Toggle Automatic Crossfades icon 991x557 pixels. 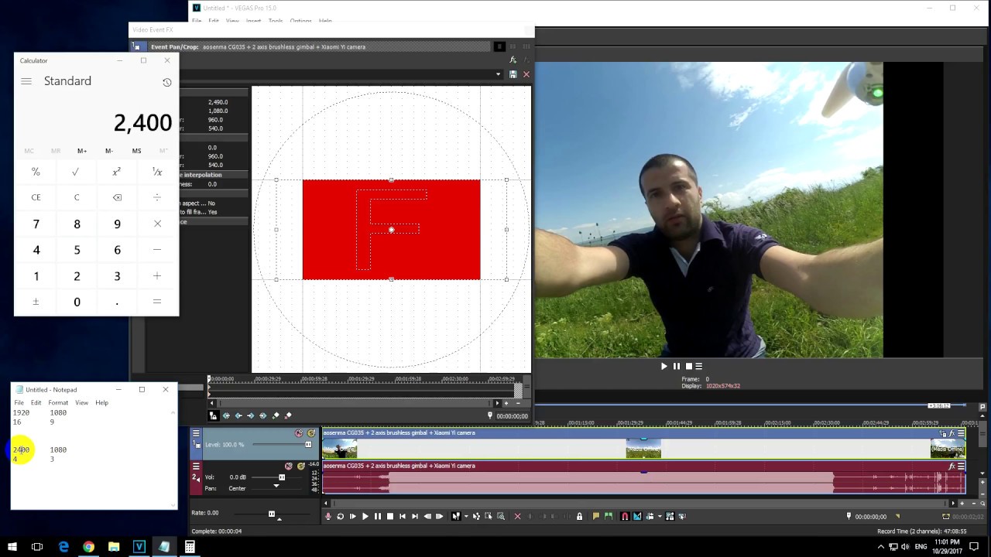coord(637,516)
